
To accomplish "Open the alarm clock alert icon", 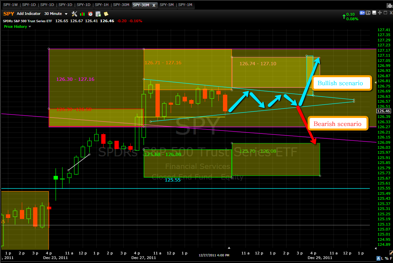I will (x=90, y=14).
